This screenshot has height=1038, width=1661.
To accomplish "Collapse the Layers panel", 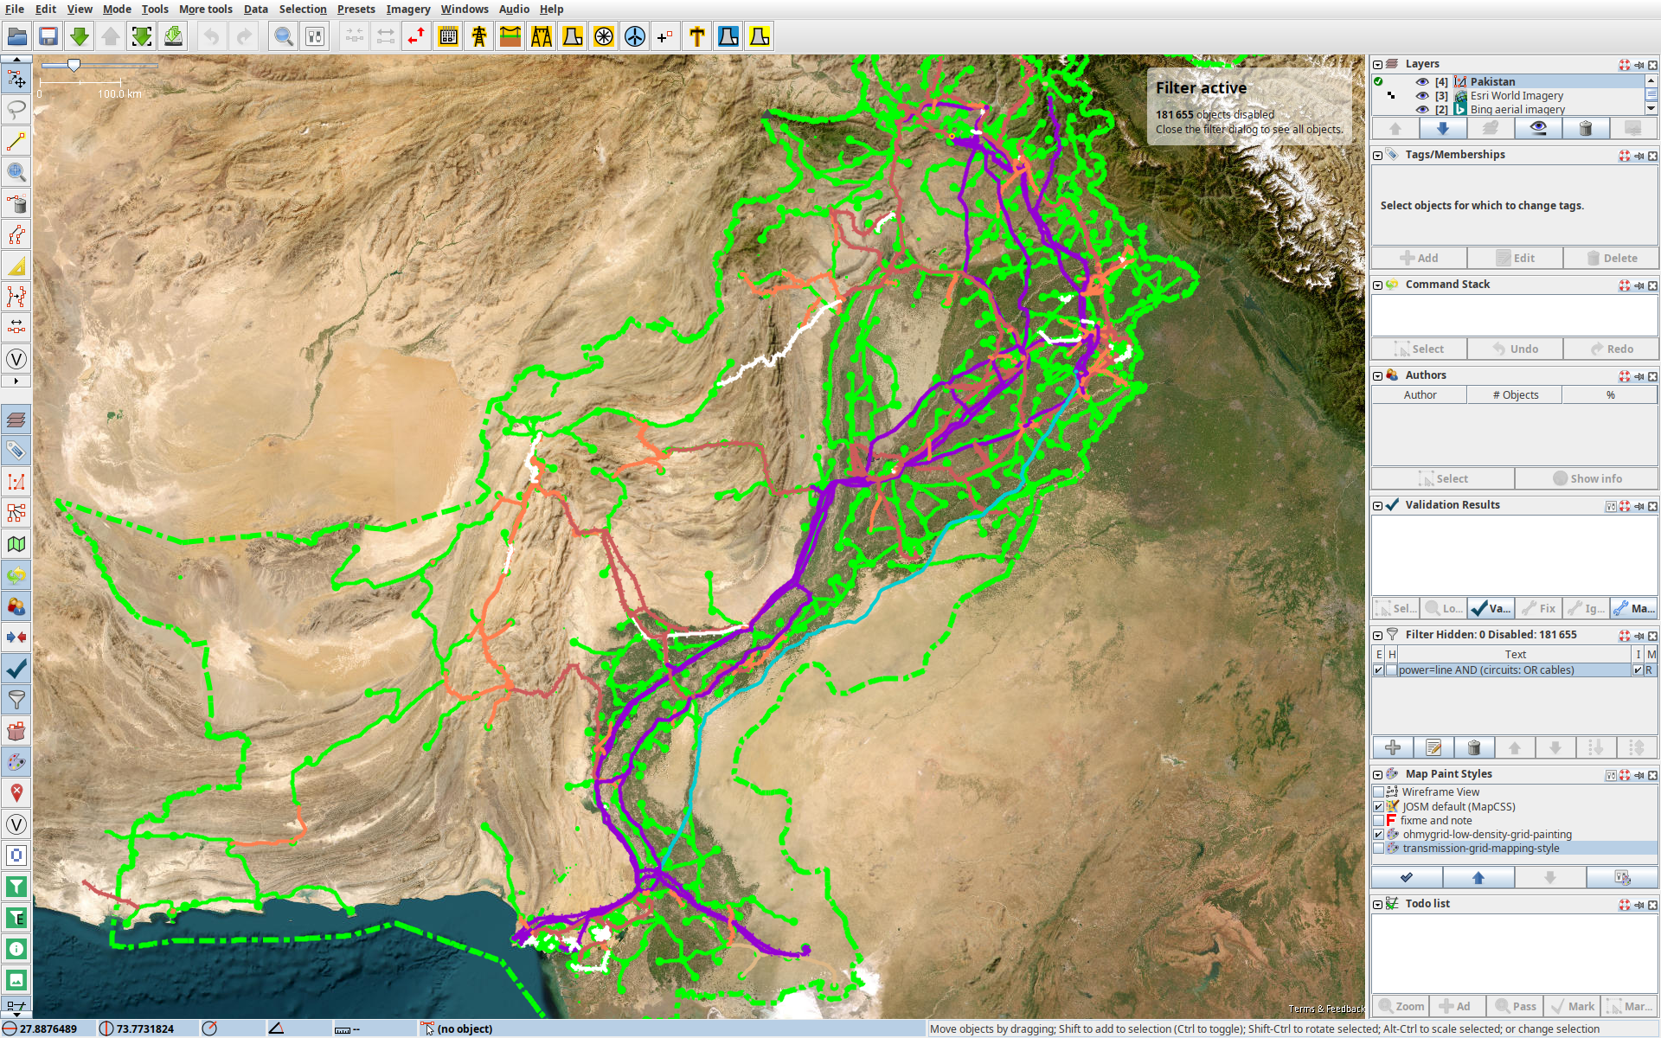I will point(1377,64).
